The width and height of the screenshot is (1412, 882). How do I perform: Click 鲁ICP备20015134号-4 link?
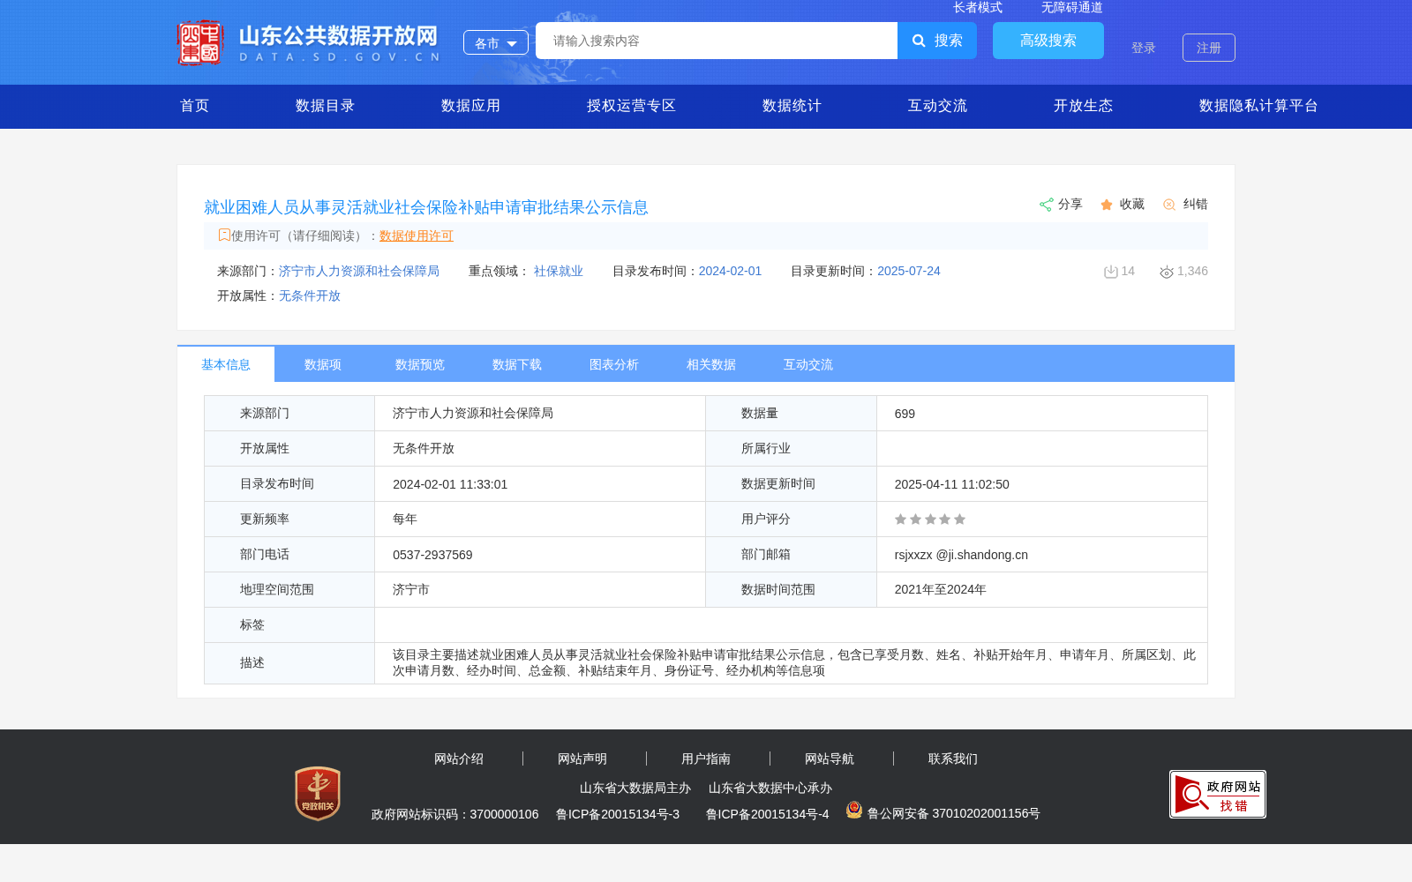pos(768,814)
